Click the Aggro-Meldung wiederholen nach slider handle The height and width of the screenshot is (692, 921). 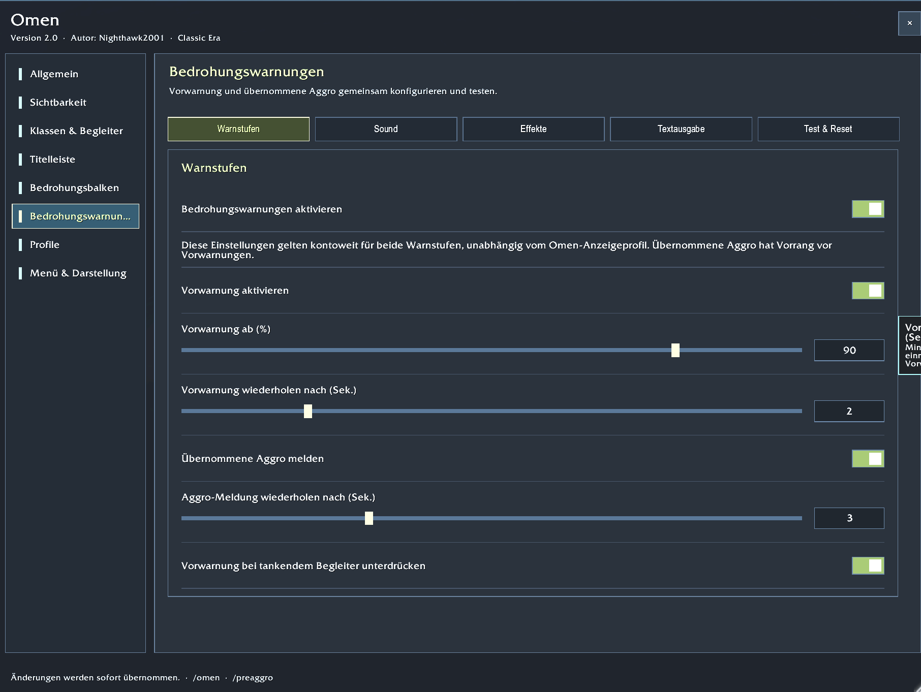pos(369,518)
